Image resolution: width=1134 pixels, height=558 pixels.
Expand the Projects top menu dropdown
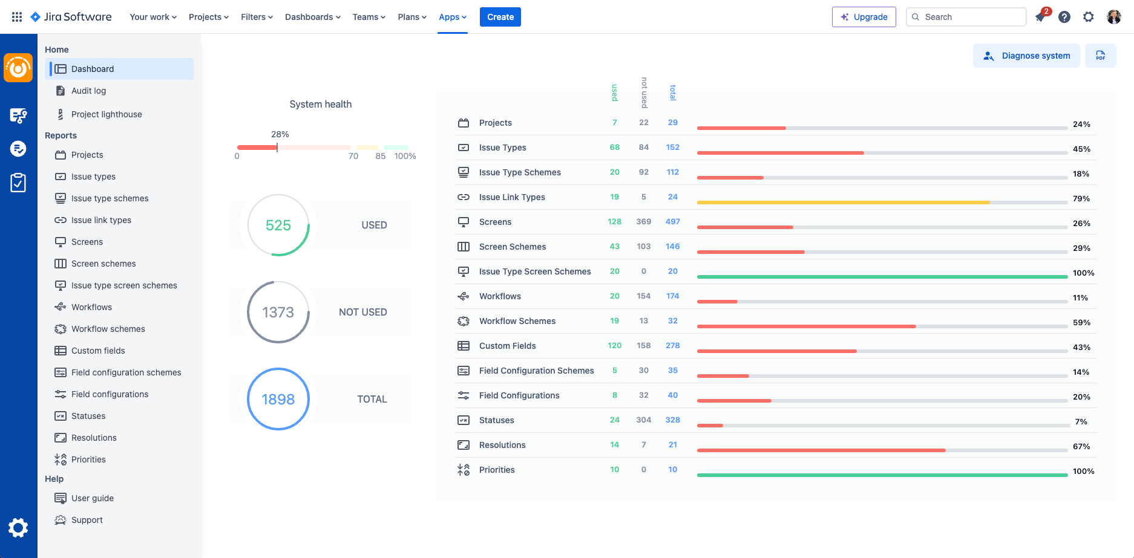[x=209, y=17]
